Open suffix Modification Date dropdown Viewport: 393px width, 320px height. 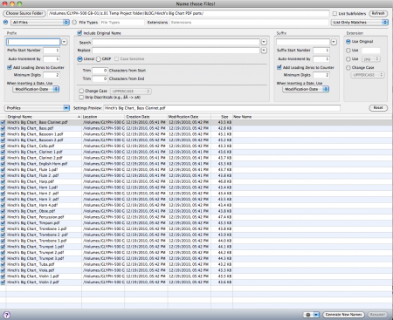click(x=306, y=89)
